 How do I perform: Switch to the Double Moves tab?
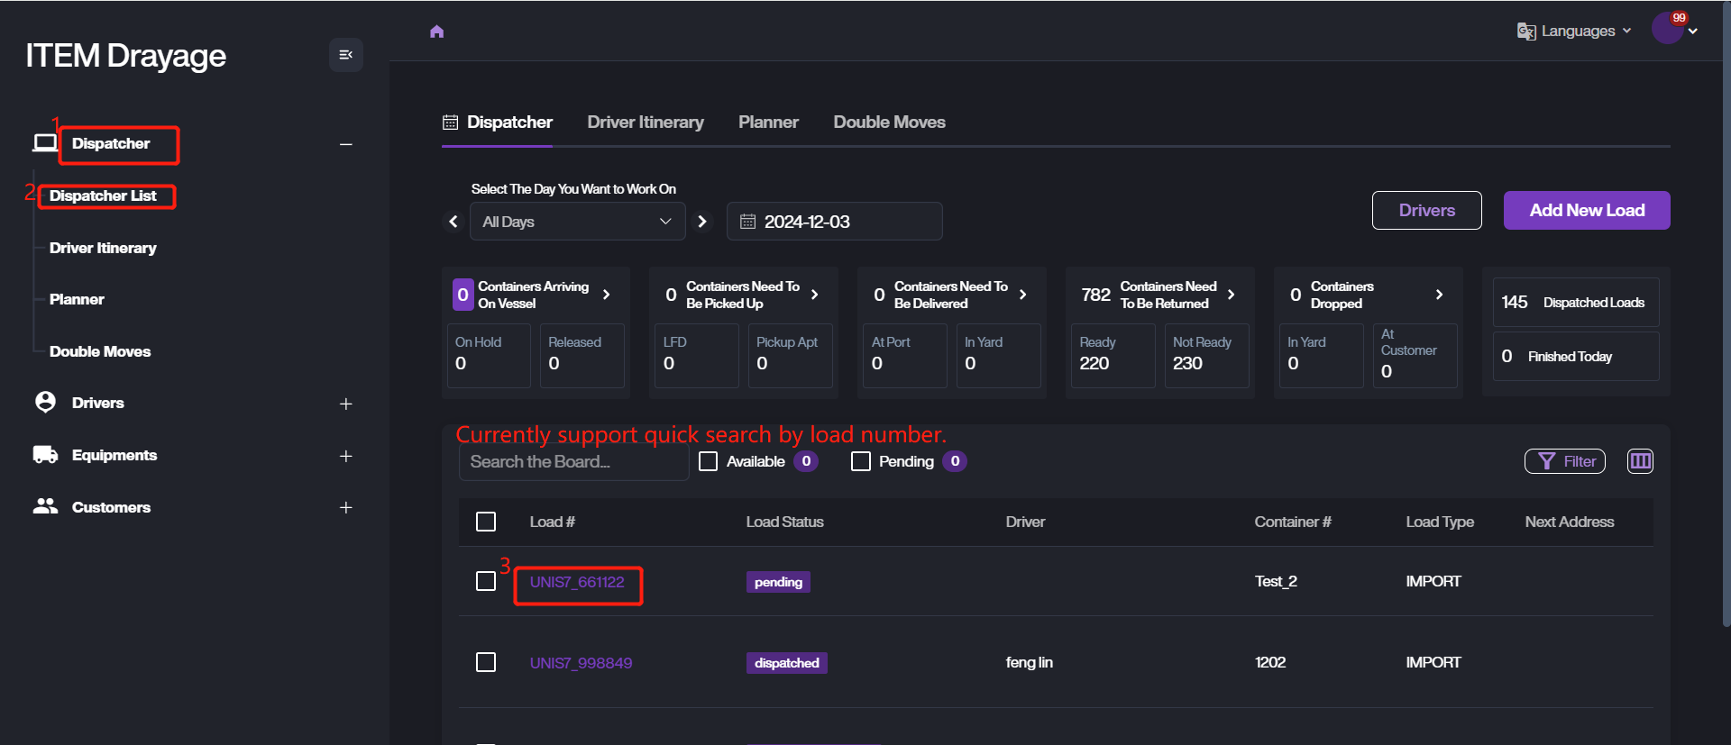pyautogui.click(x=889, y=123)
